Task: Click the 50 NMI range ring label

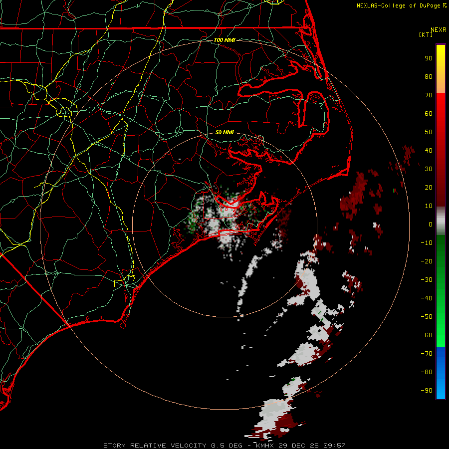Action: (x=224, y=132)
